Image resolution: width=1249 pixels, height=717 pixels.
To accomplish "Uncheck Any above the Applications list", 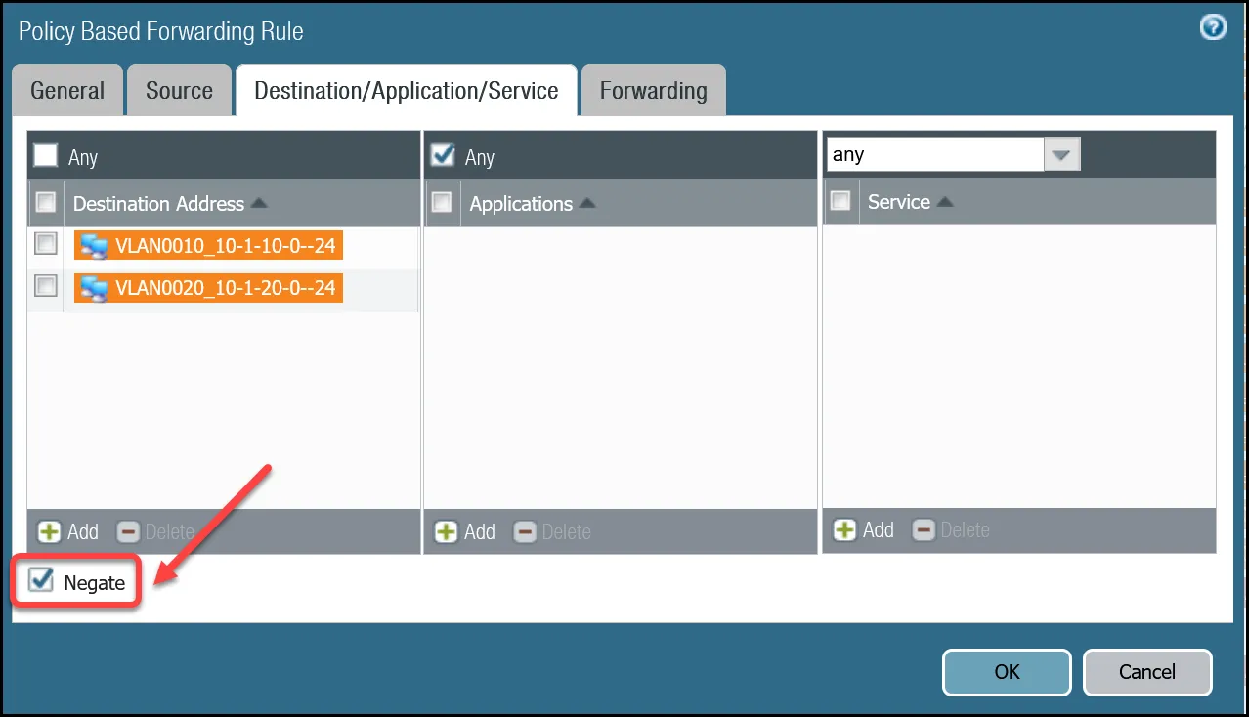I will (x=442, y=154).
